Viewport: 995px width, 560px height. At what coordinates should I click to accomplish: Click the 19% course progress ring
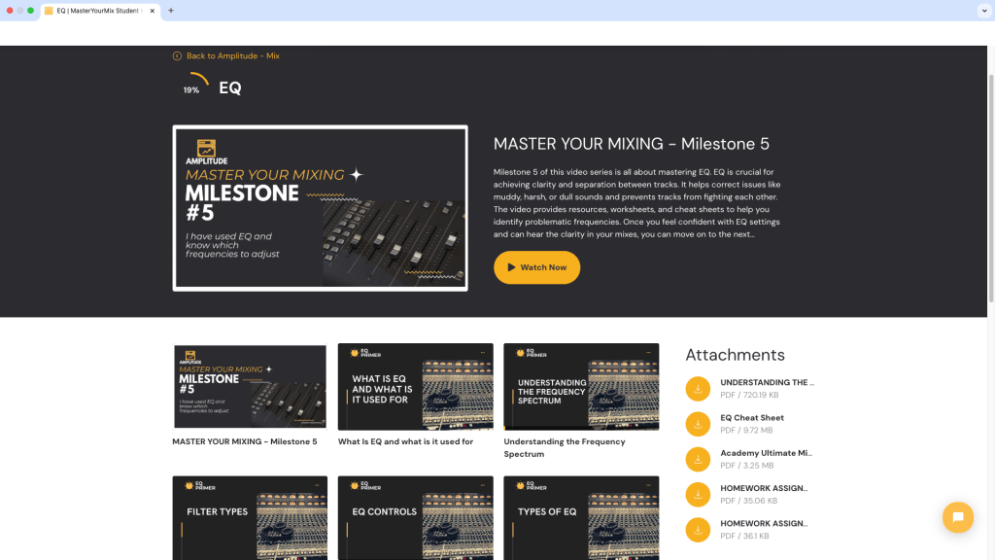pyautogui.click(x=193, y=86)
